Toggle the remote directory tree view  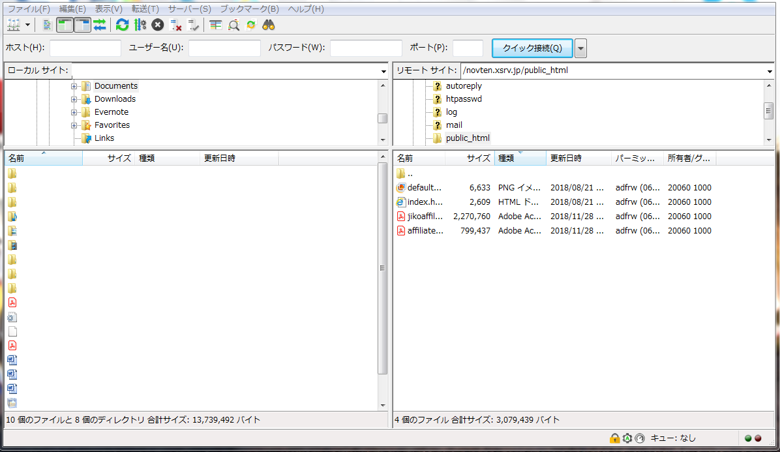[82, 25]
